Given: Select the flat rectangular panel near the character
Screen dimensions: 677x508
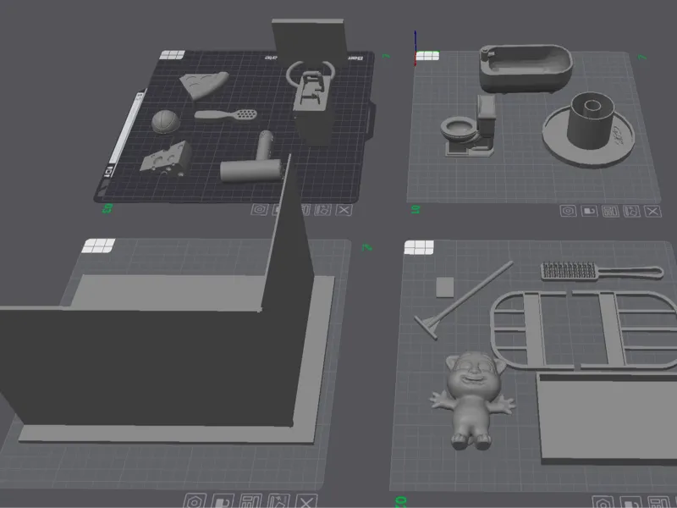Looking at the screenshot, I should (x=607, y=418).
